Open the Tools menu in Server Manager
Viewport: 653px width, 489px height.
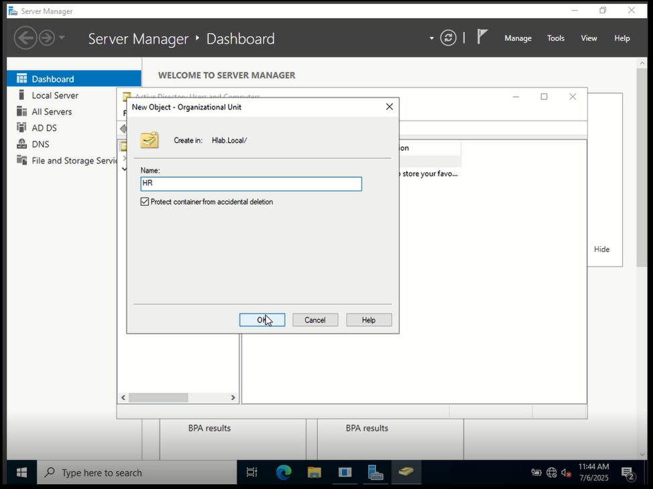tap(556, 38)
